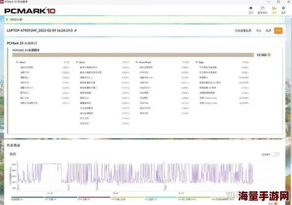Click the green valid score checkmark

point(269,55)
